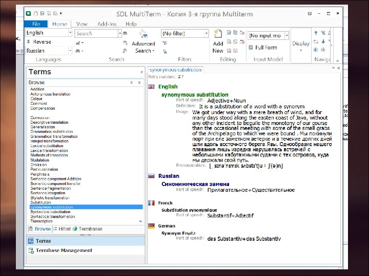Switch to the Termbases tab
Viewport: 369px width, 276px height.
point(88,229)
